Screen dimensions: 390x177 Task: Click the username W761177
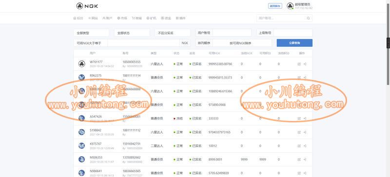tap(96, 62)
